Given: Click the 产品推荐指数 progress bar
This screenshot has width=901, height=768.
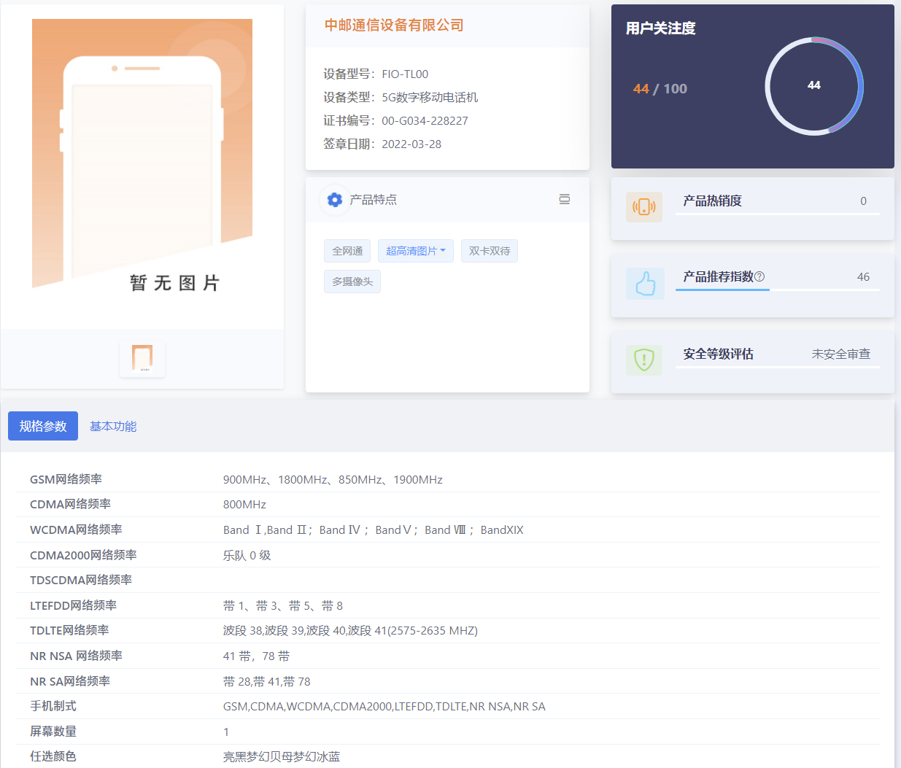Looking at the screenshot, I should click(777, 290).
